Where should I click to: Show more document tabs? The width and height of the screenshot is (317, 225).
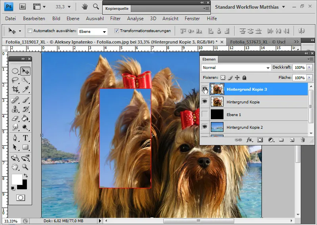pyautogui.click(x=296, y=42)
